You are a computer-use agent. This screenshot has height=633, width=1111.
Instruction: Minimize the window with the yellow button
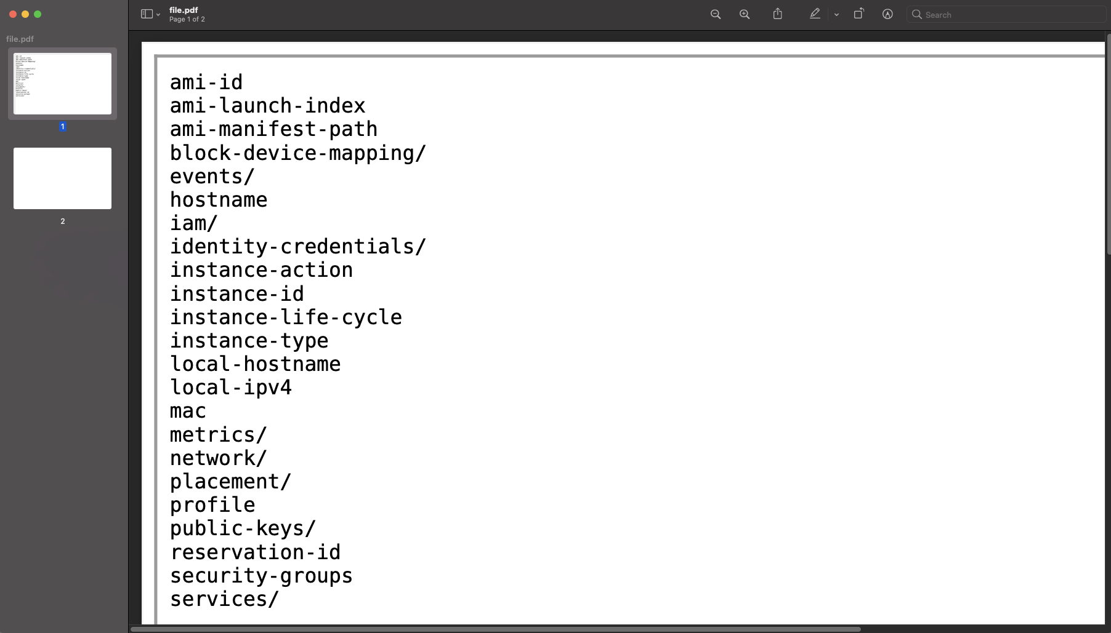25,14
